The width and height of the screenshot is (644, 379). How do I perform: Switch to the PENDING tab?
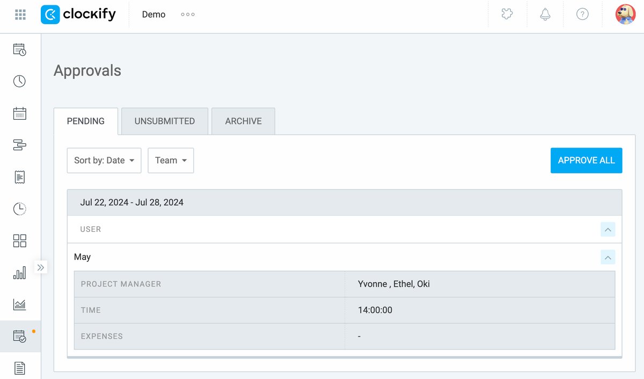click(86, 121)
